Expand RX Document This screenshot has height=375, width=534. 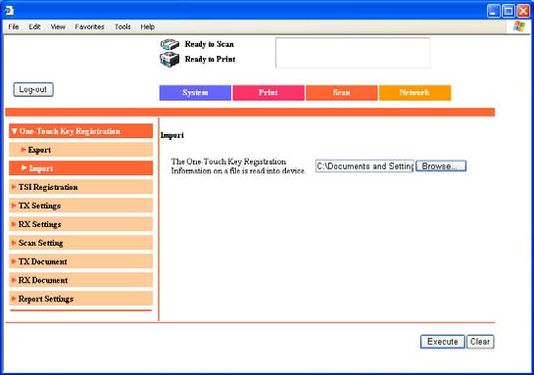click(80, 280)
